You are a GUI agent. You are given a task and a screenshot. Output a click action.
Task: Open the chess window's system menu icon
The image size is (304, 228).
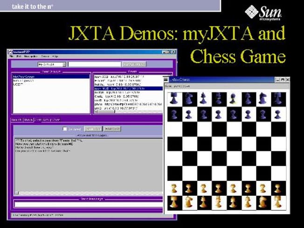[x=166, y=80]
